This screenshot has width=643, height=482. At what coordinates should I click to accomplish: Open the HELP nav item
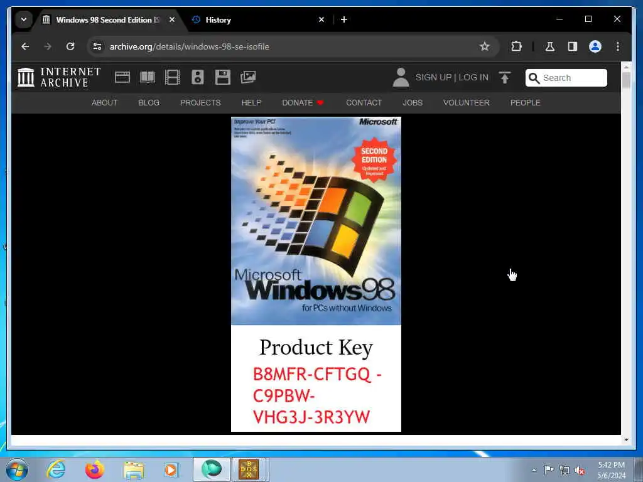pyautogui.click(x=251, y=102)
